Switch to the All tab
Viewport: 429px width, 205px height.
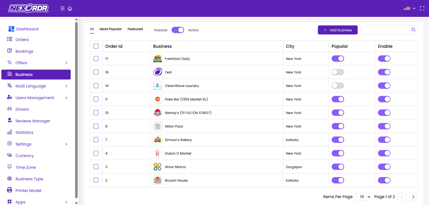tap(92, 29)
